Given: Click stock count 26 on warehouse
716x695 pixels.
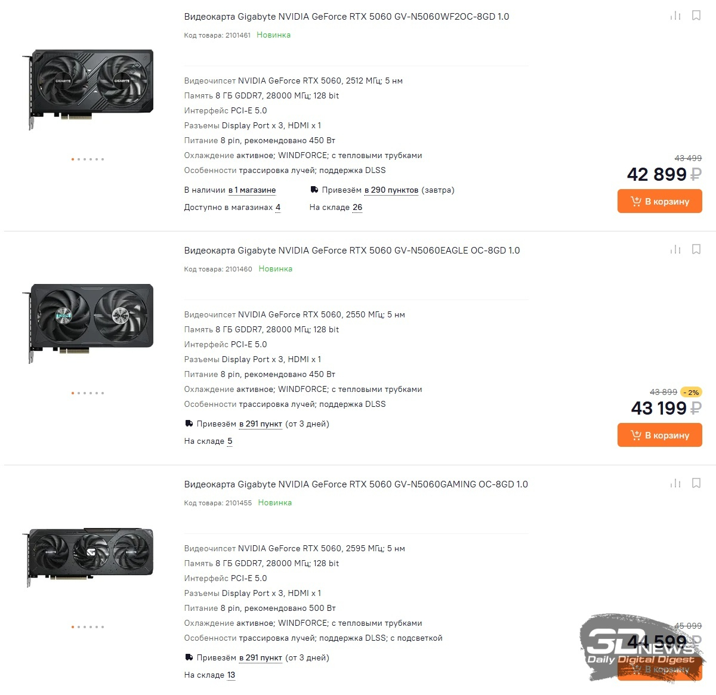Looking at the screenshot, I should pos(357,208).
